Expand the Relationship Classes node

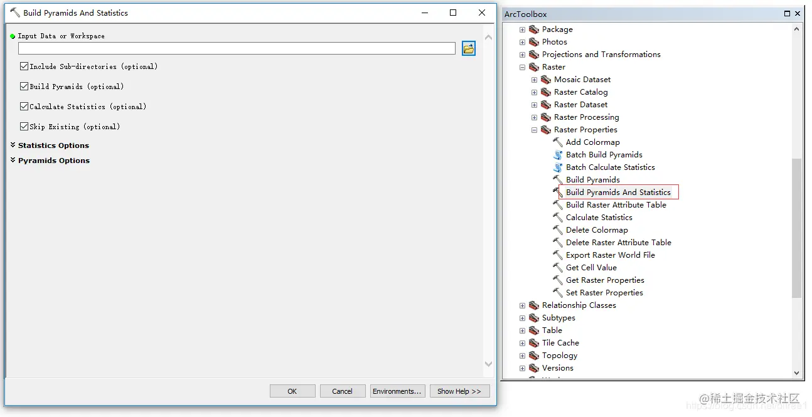coord(522,305)
